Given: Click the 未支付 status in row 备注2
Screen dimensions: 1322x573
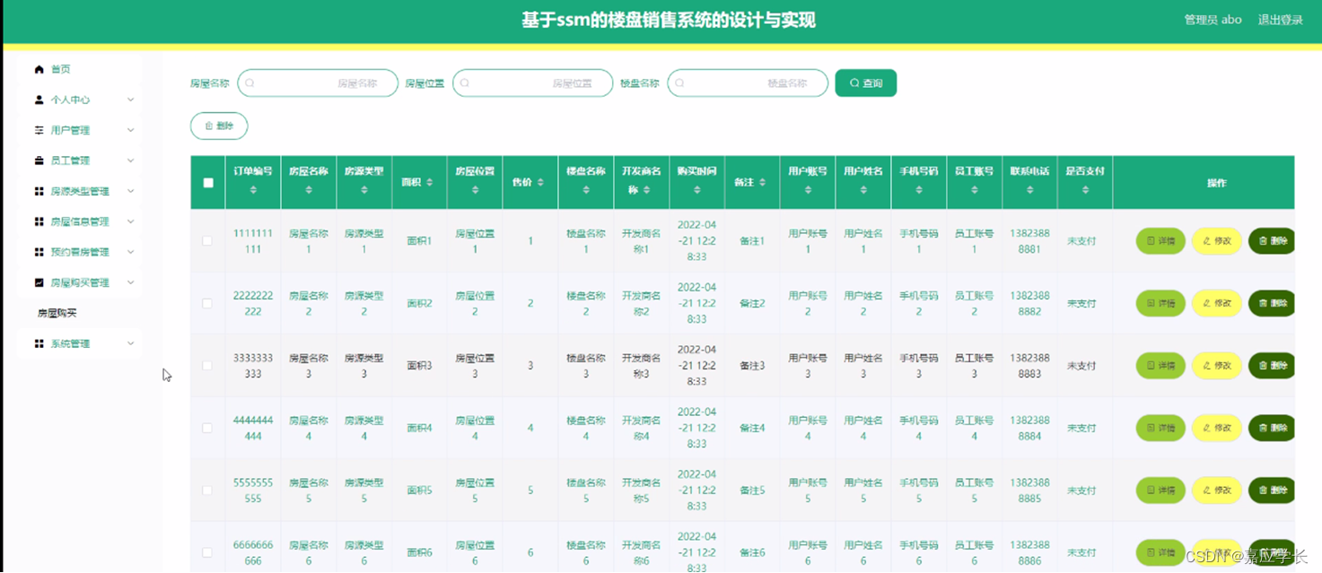Looking at the screenshot, I should pos(1081,303).
